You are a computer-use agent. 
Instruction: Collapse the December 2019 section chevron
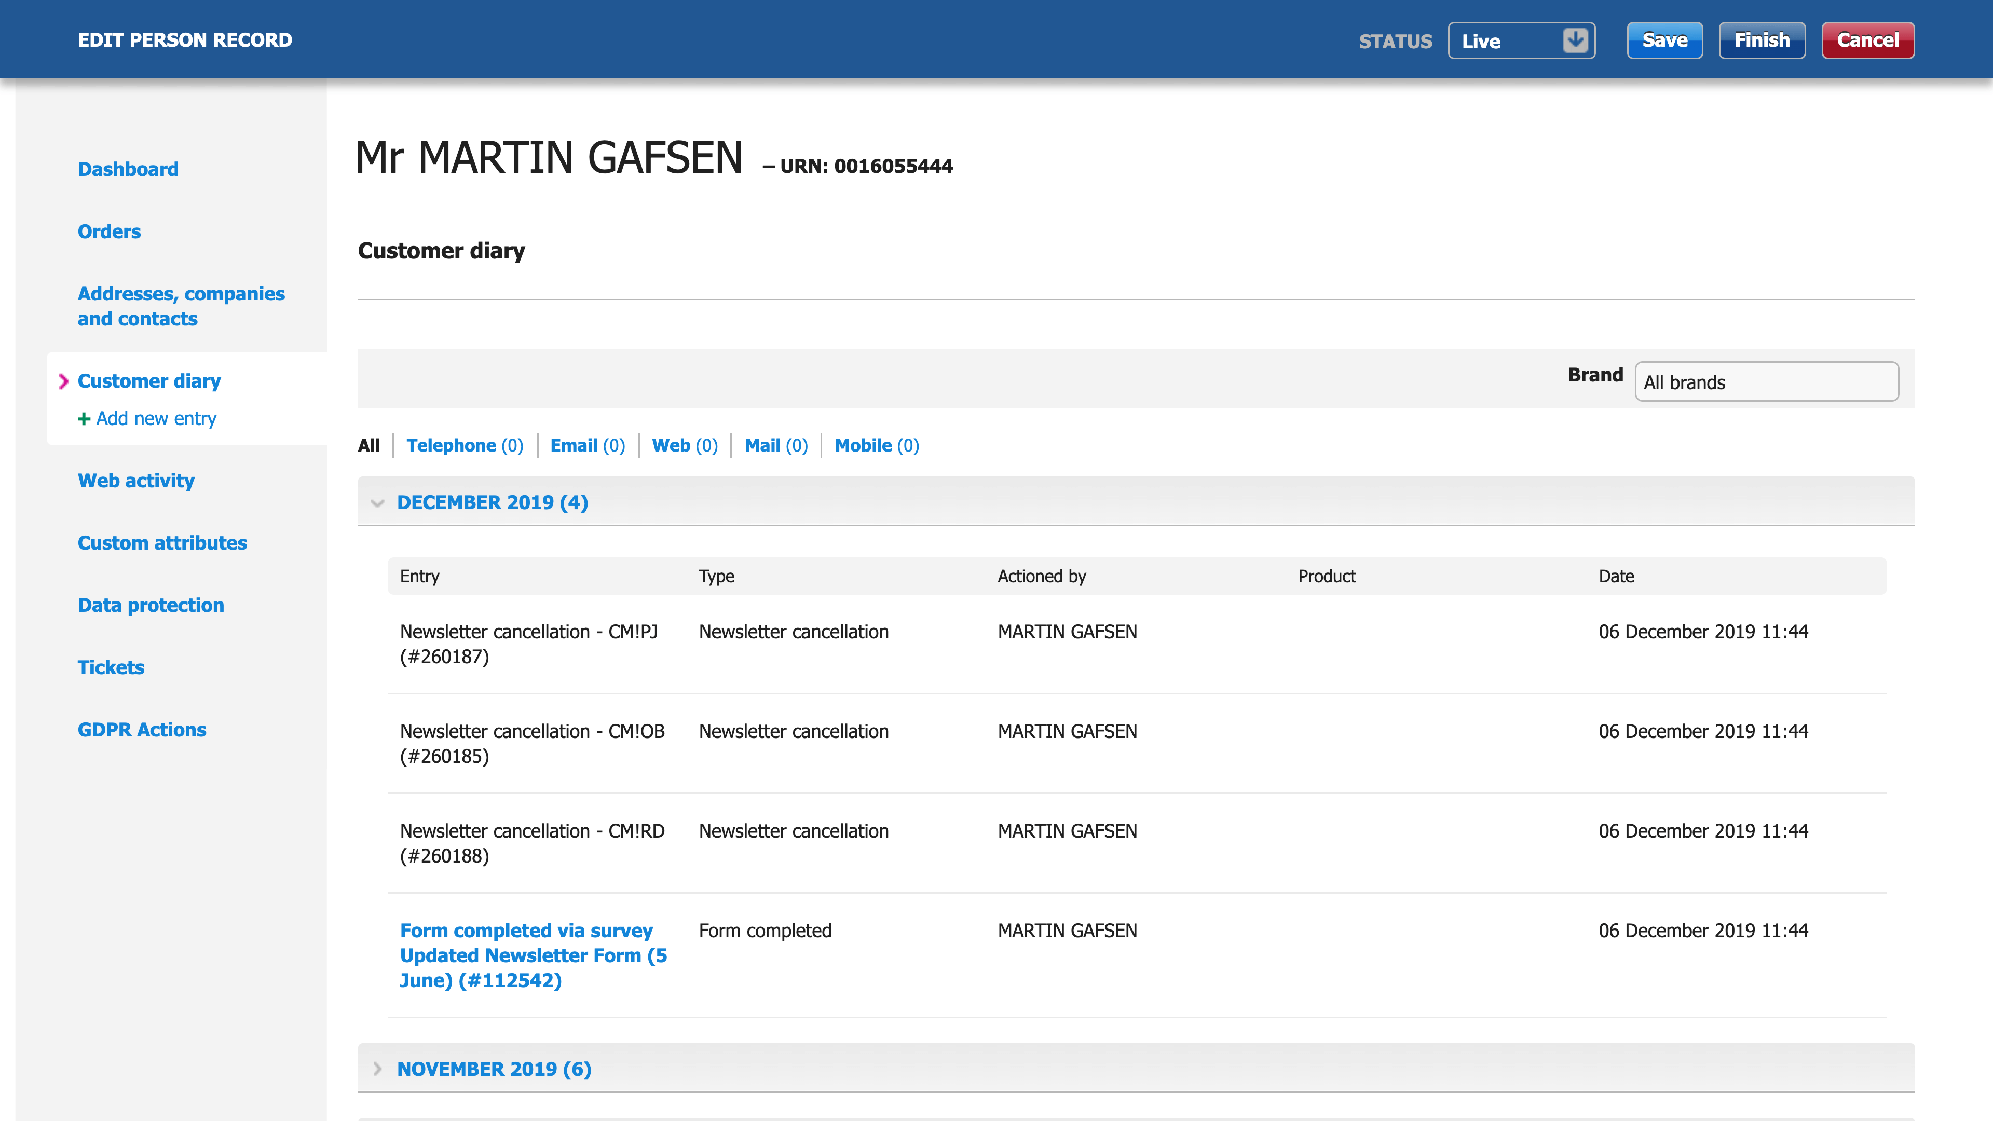tap(377, 503)
